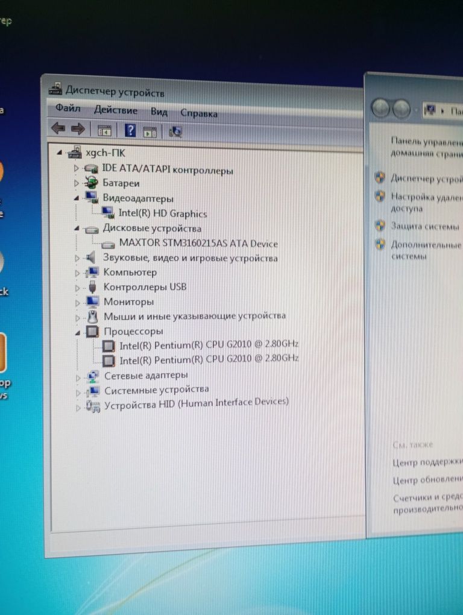463x615 pixels.
Task: Select the second Intel(R) Pentium(R) CPU G2010 row
Action: tap(209, 359)
